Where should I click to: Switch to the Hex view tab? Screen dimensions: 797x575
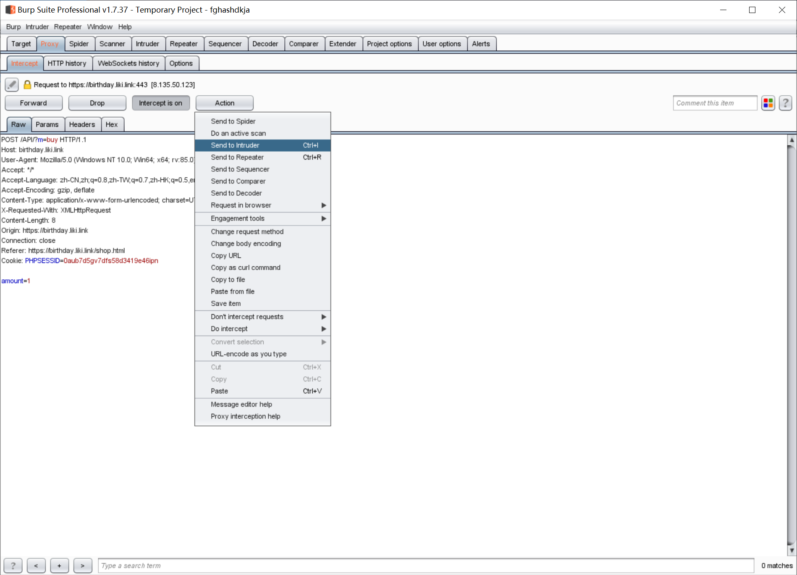coord(112,124)
